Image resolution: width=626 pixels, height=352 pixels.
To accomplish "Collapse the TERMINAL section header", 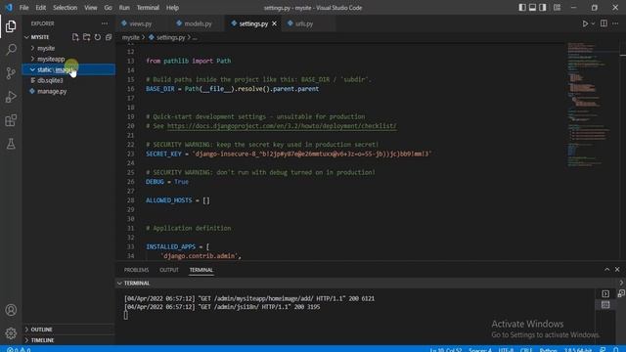I will pos(137,283).
